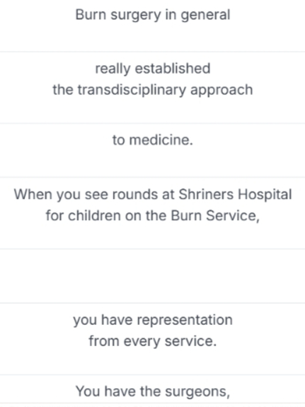The image size is (305, 407).
Task: Click the word "established"
Action: 173,69
